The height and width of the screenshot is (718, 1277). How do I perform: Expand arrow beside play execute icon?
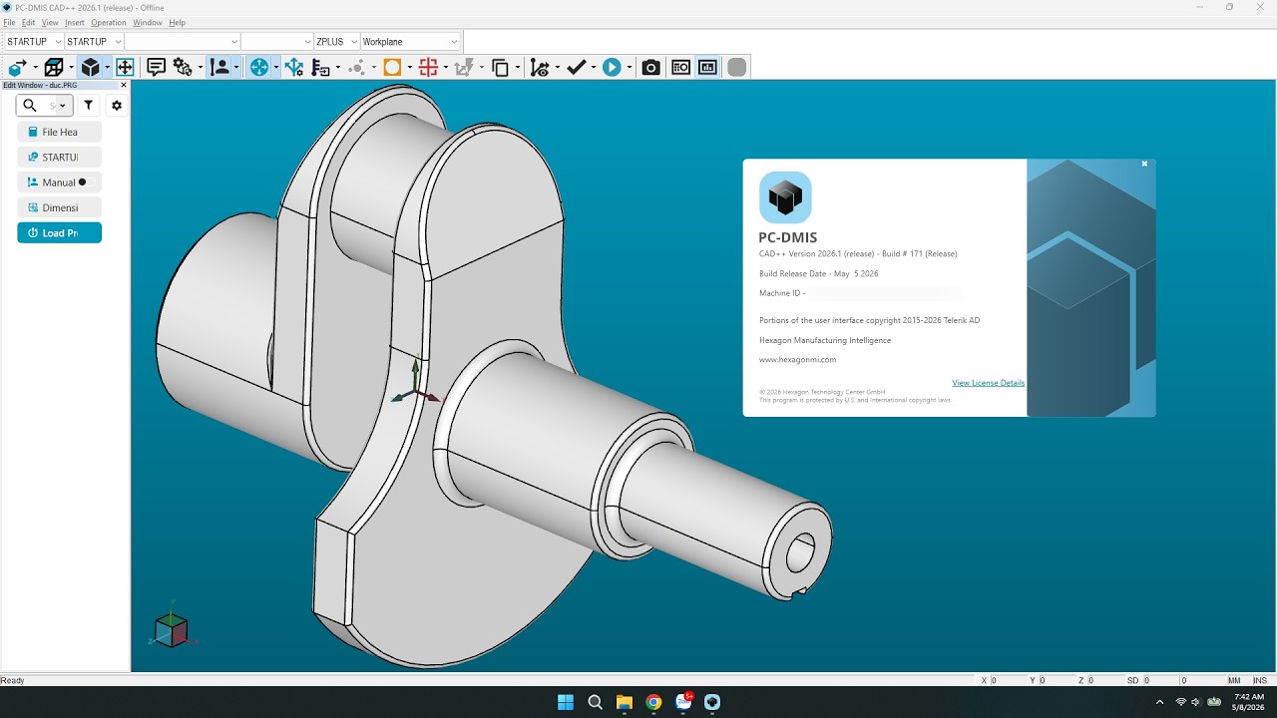tap(630, 68)
